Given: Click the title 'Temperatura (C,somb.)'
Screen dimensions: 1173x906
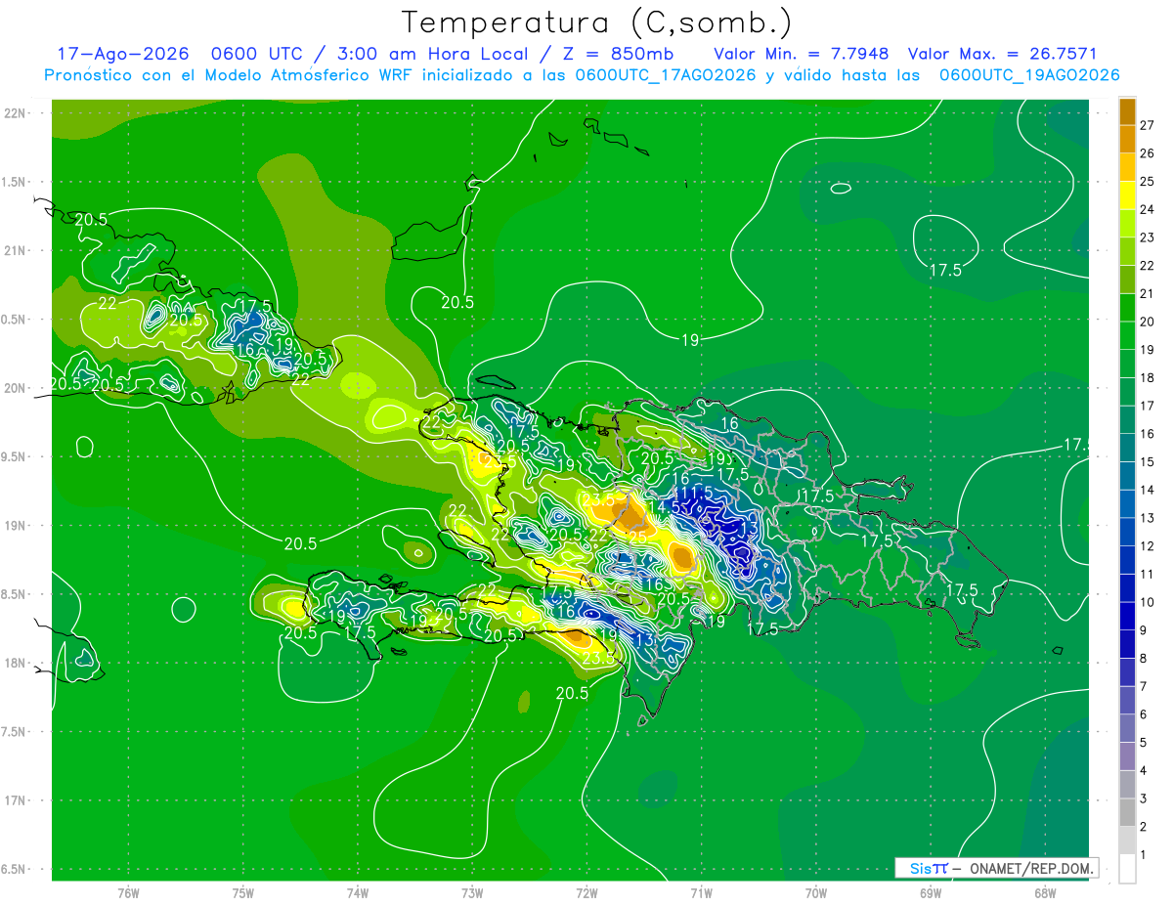Looking at the screenshot, I should 597,23.
